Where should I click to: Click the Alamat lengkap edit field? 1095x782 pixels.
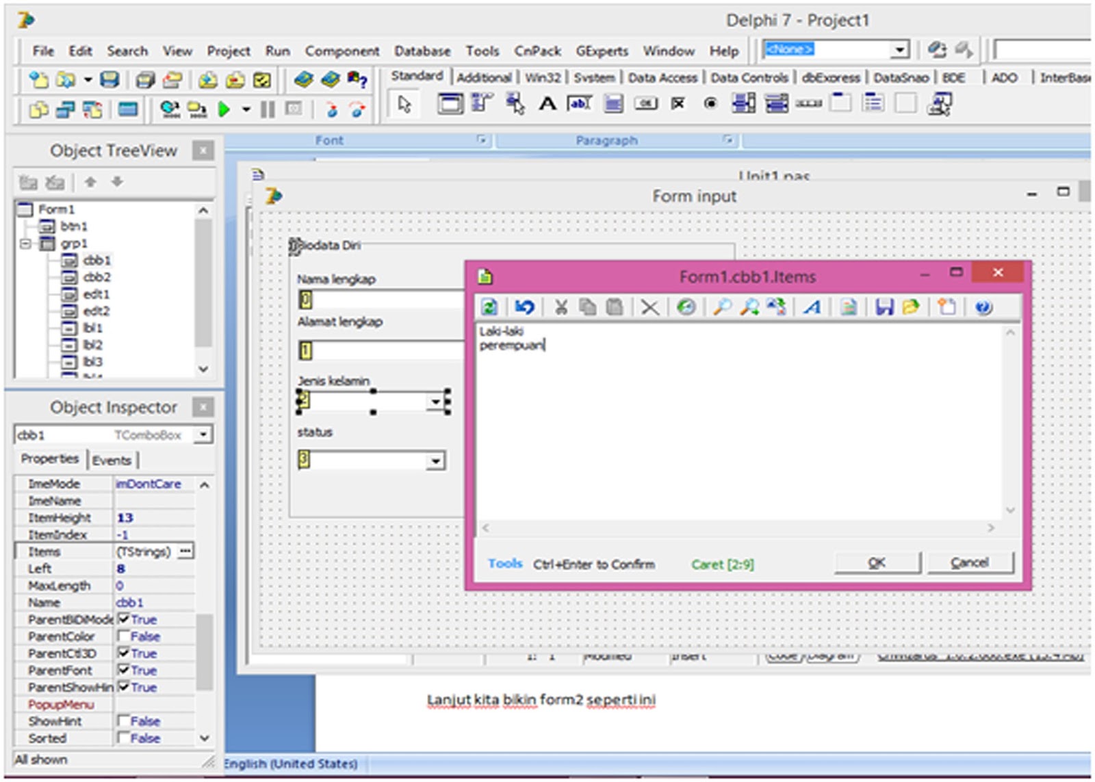pyautogui.click(x=381, y=351)
